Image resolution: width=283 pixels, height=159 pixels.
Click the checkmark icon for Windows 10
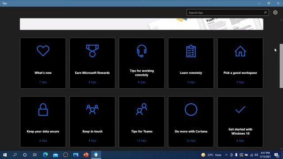click(x=240, y=110)
